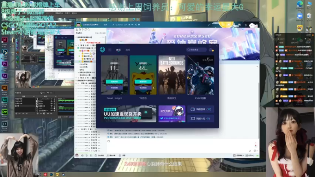The width and height of the screenshot is (315, 177).
Task: Add a new source in OBS sources panel
Action: point(37,114)
